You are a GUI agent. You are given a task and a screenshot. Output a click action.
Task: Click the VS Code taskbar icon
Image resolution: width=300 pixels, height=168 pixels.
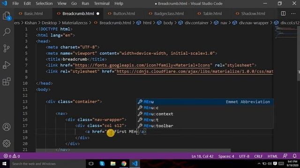pyautogui.click(x=135, y=164)
